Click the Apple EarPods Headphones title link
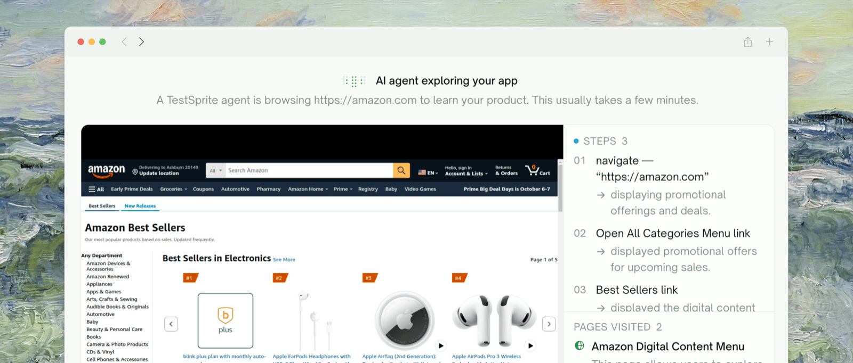Viewport: 853px width, 363px height. tap(312, 357)
